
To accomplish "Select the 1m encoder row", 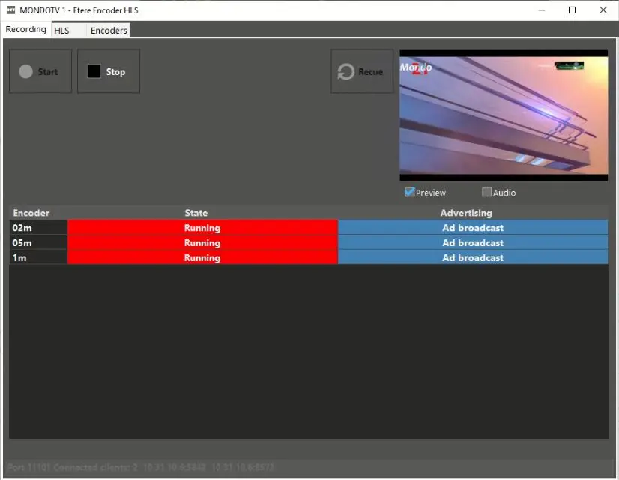I will point(37,258).
